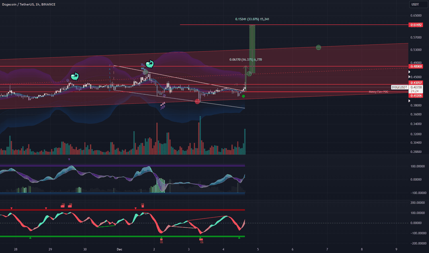This screenshot has width=429, height=253.
Task: Click the Dogecoin / TetherUS chart title
Action: (x=29, y=5)
